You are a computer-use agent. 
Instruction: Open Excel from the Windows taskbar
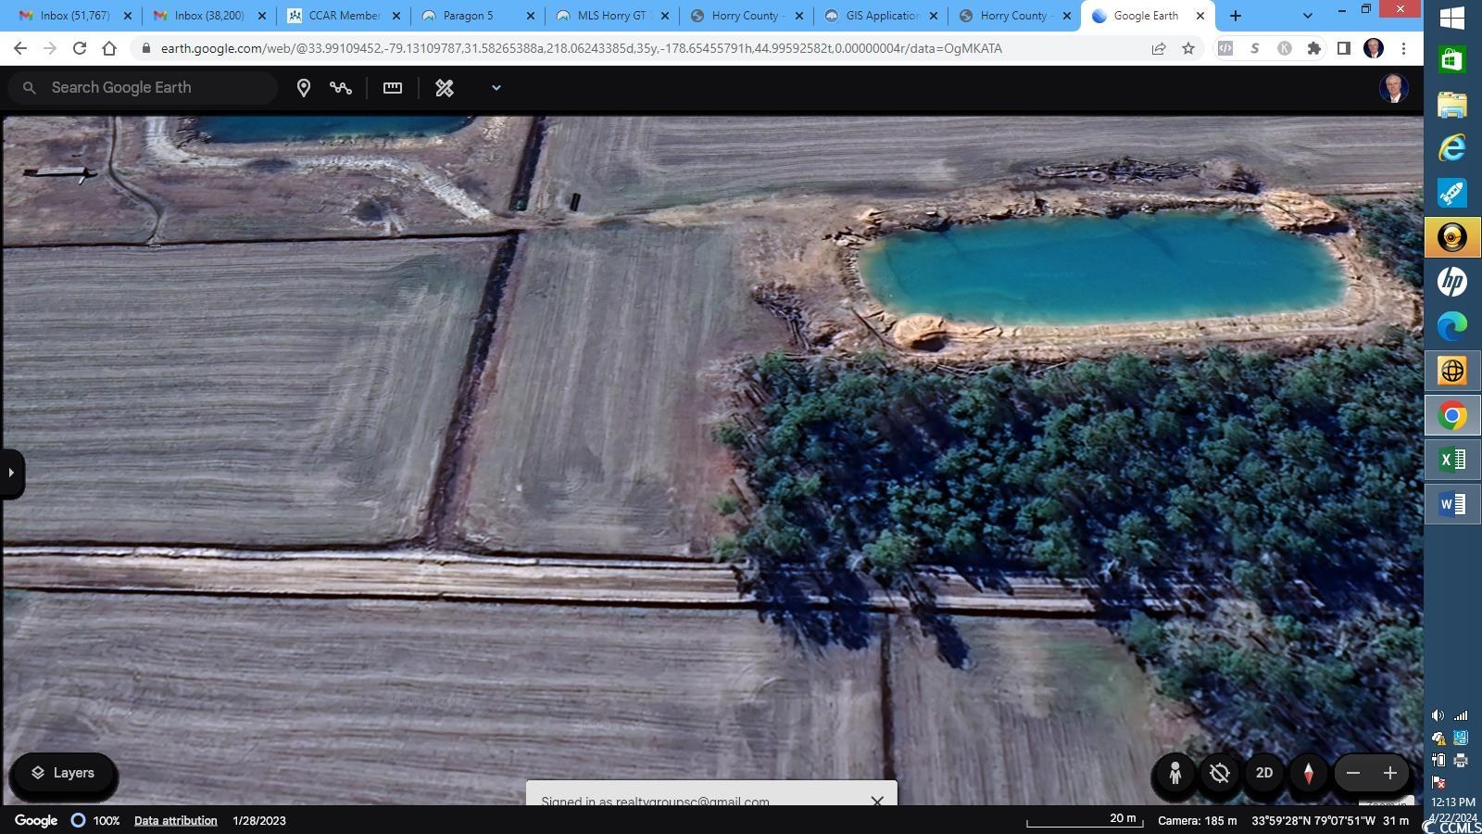coord(1451,460)
